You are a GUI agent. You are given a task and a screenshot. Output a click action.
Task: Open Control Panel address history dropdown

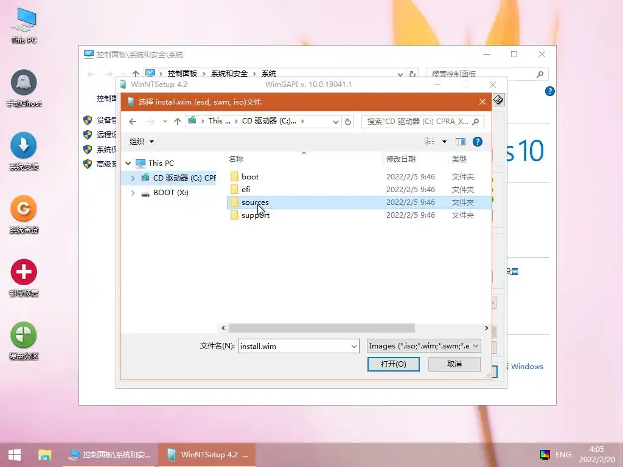click(x=400, y=74)
